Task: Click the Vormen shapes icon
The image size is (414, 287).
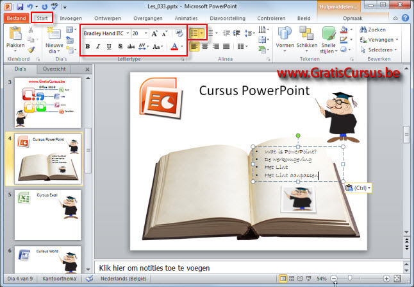Action: click(285, 33)
